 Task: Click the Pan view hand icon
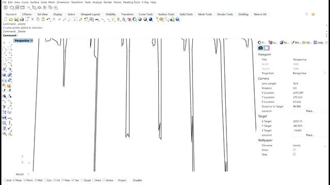[54, 20]
